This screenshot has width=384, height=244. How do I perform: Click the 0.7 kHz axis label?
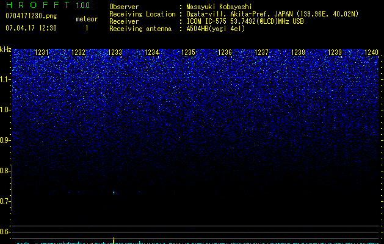[5, 201]
